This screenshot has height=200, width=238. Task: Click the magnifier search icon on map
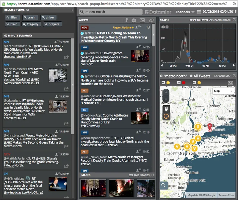click(163, 185)
